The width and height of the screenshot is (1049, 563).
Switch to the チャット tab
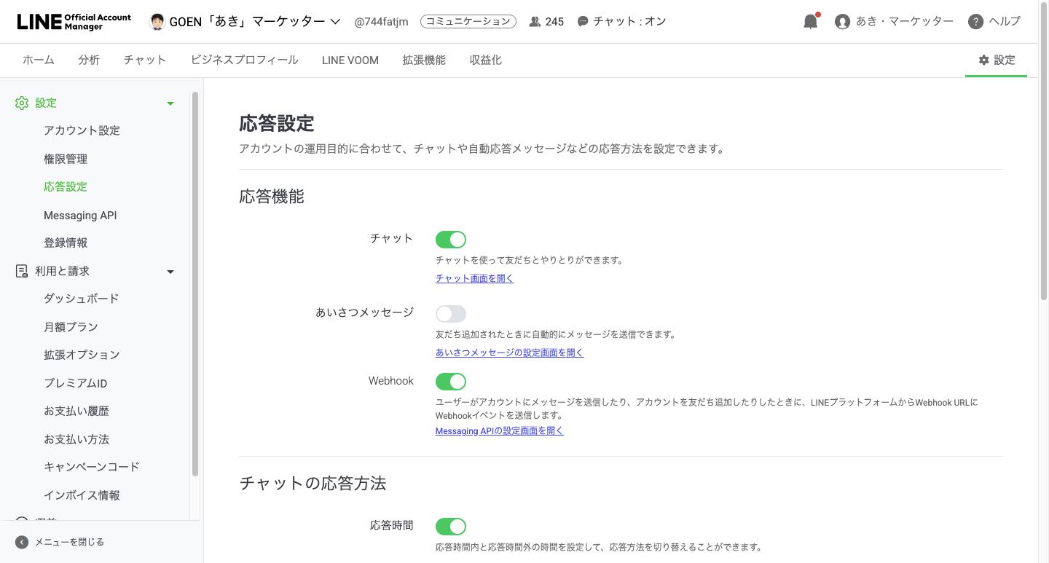tap(145, 60)
